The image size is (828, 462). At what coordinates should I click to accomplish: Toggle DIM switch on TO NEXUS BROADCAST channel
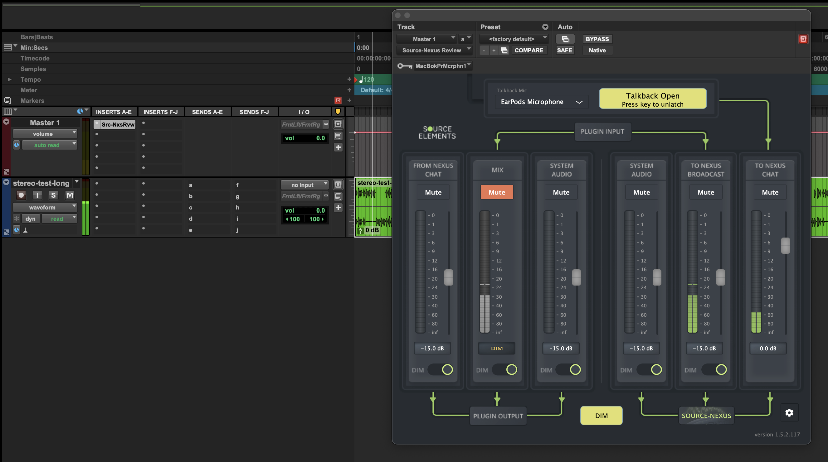coord(714,369)
